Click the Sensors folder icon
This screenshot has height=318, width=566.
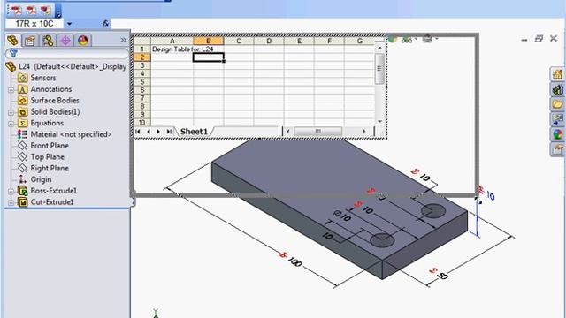coord(22,78)
